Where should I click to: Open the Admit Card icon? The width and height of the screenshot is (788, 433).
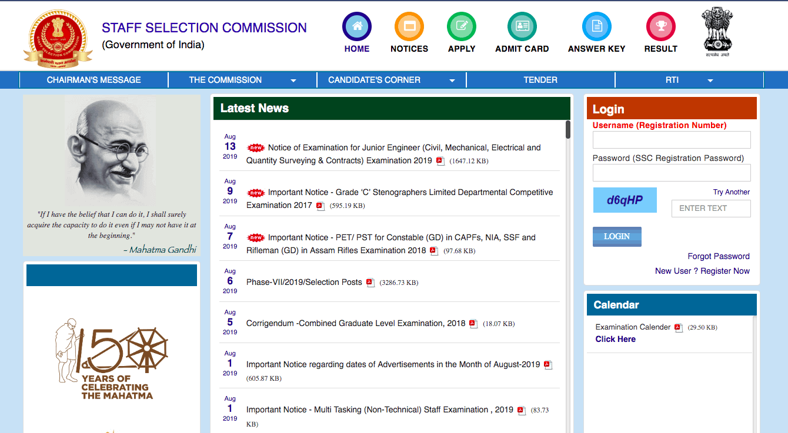coord(522,26)
